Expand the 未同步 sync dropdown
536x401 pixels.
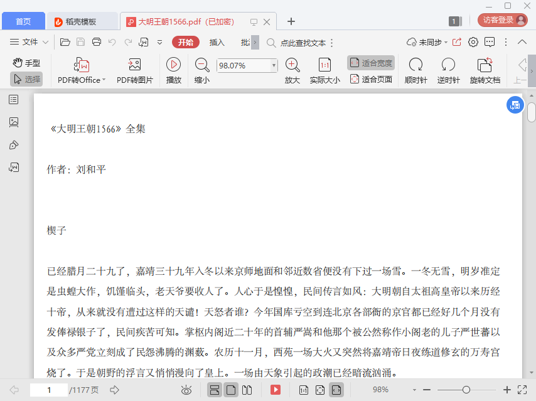[x=446, y=43]
